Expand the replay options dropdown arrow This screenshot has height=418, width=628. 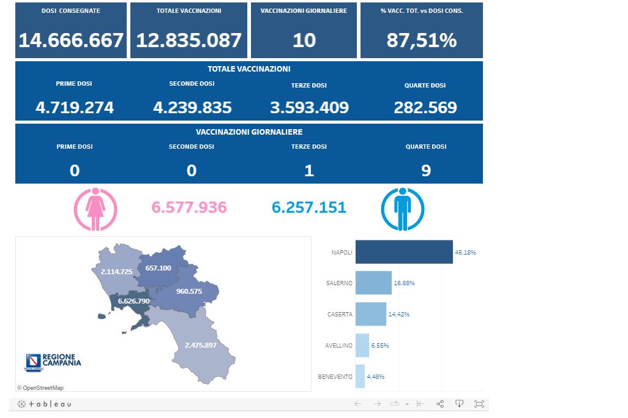(407, 405)
